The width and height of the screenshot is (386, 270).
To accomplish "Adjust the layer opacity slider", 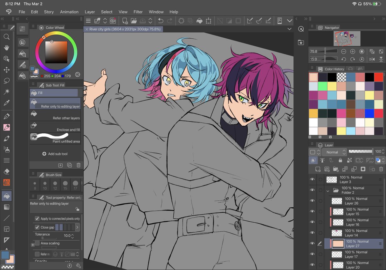I will coord(361,151).
